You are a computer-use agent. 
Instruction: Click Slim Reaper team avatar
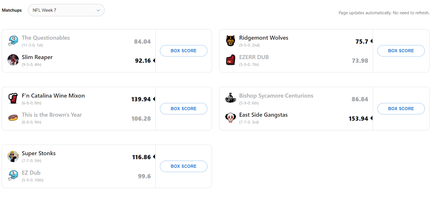[x=13, y=60]
